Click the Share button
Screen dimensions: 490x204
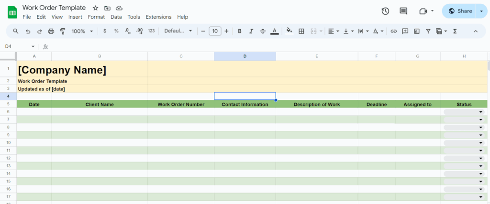click(459, 11)
